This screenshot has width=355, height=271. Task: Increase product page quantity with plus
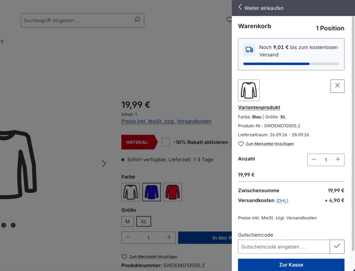169,237
